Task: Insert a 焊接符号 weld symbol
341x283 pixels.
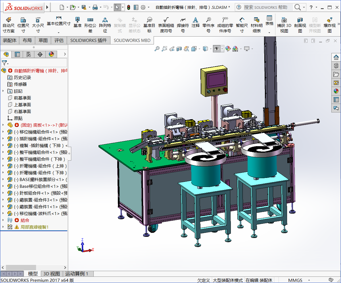Action: [183, 25]
